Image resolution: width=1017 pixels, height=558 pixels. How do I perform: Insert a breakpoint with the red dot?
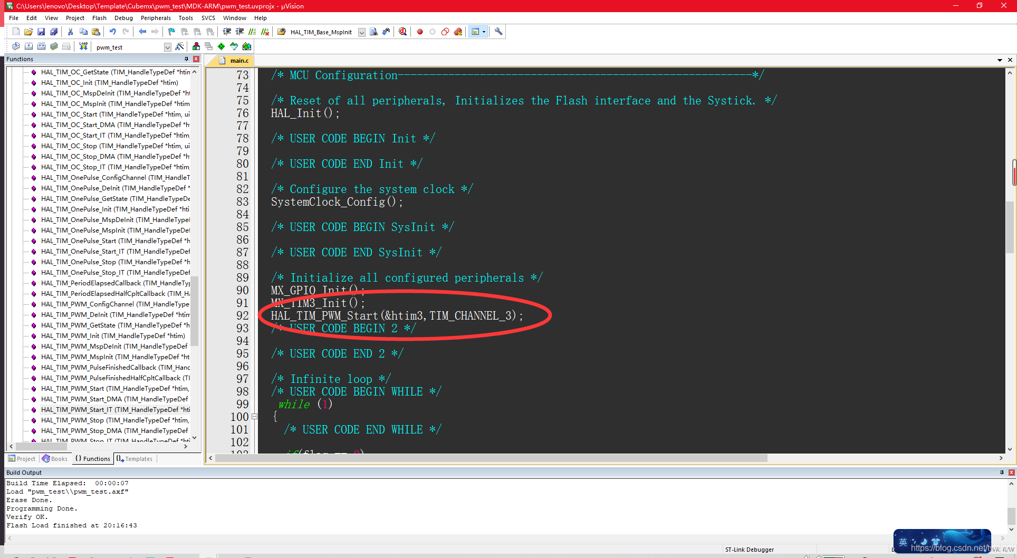420,32
